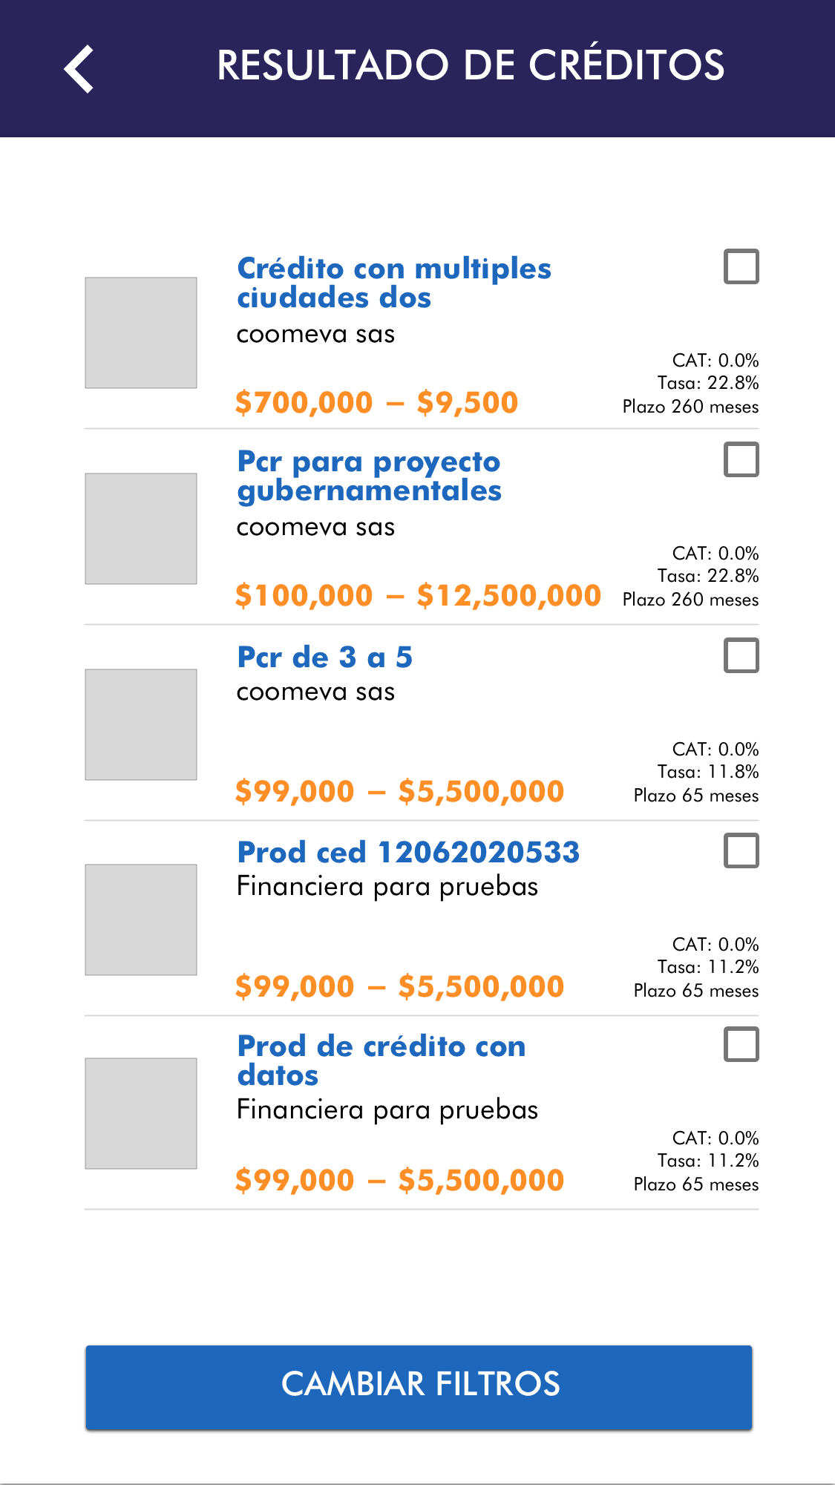Viewport: 835px width, 1485px height.
Task: Open the Crédito con multiples ciudades dos title
Action: [393, 283]
